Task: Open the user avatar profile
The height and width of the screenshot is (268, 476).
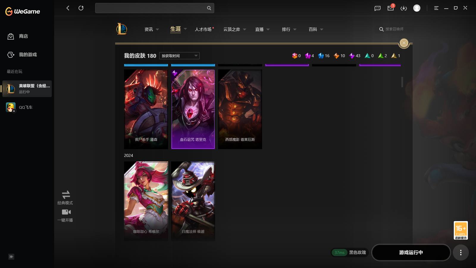Action: (x=417, y=8)
